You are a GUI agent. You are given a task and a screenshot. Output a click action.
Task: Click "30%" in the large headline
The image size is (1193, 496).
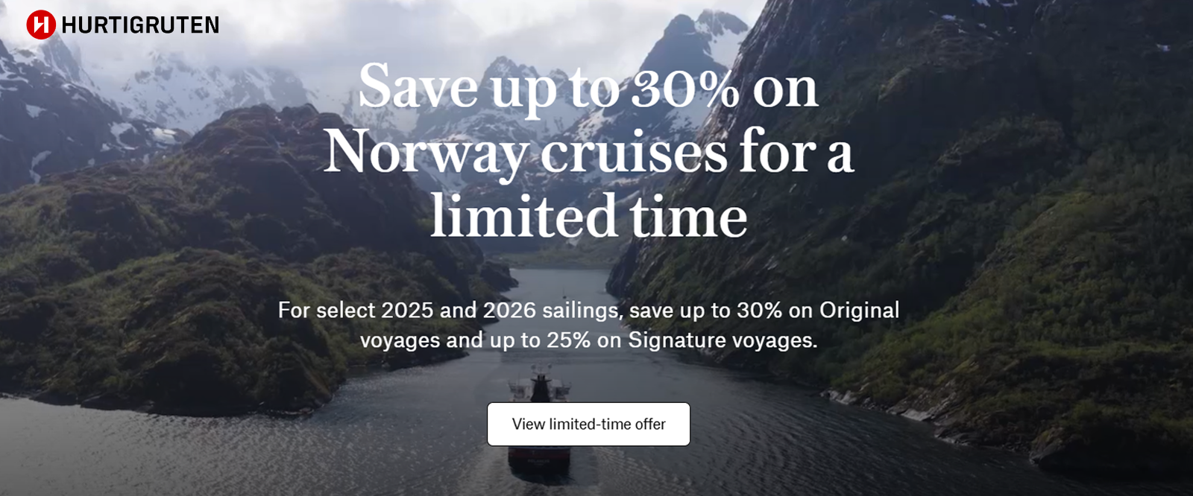[685, 89]
